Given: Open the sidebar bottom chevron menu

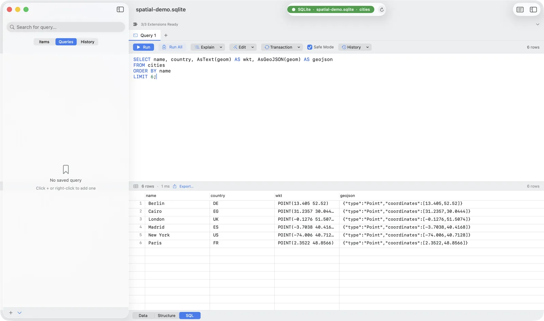Looking at the screenshot, I should click(19, 313).
